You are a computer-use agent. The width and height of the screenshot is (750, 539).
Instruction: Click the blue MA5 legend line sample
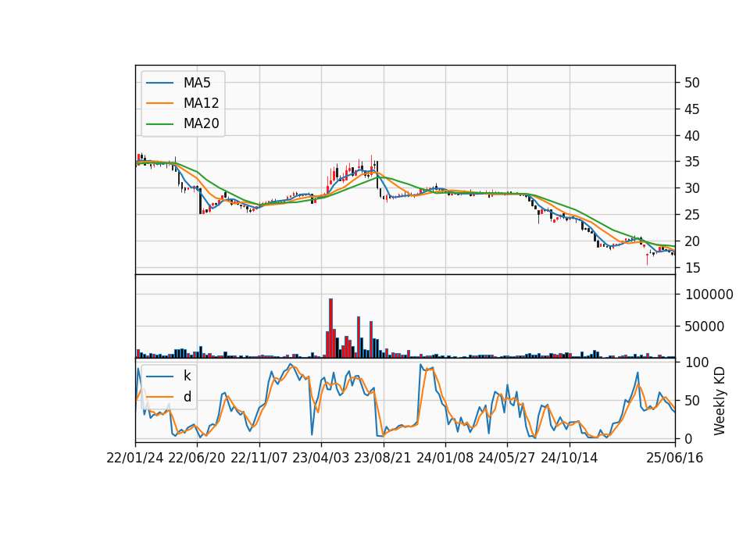point(159,83)
